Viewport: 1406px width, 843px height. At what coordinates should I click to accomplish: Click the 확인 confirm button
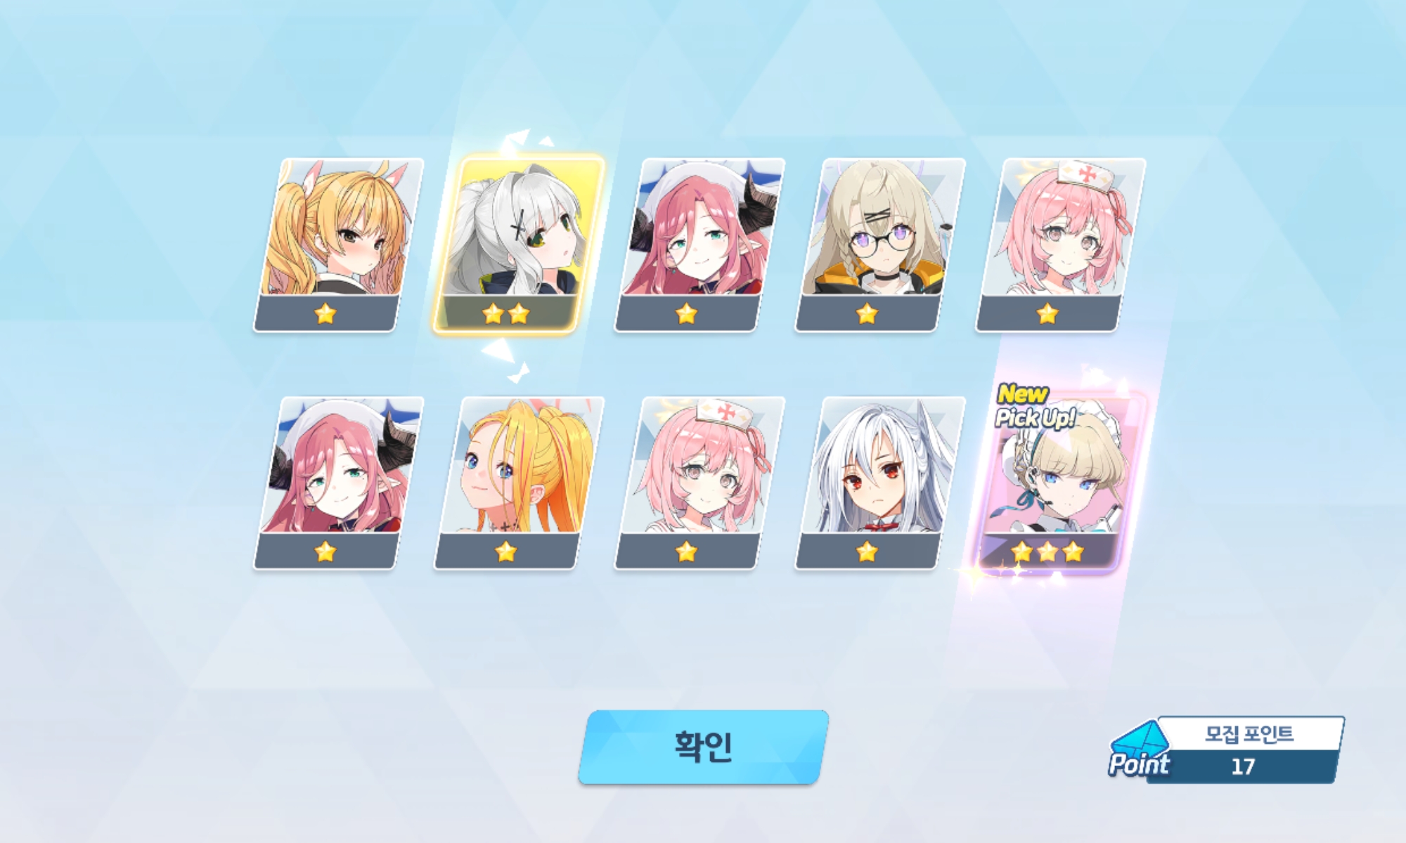click(703, 747)
